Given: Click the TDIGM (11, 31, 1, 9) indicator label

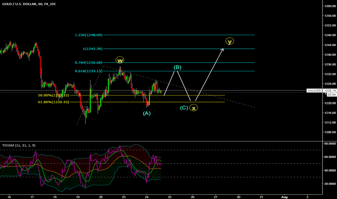Looking at the screenshot, I should [x=19, y=145].
